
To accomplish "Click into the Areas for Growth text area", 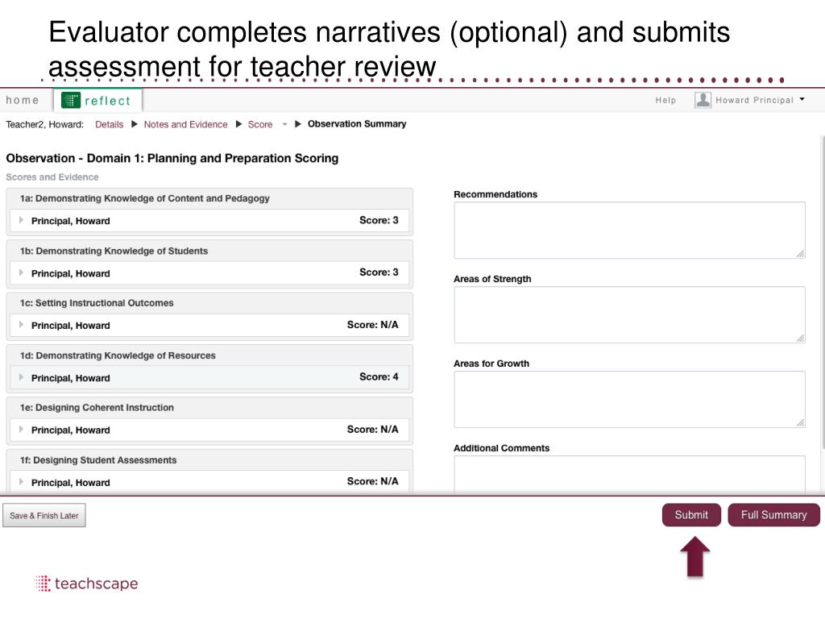I will (629, 400).
